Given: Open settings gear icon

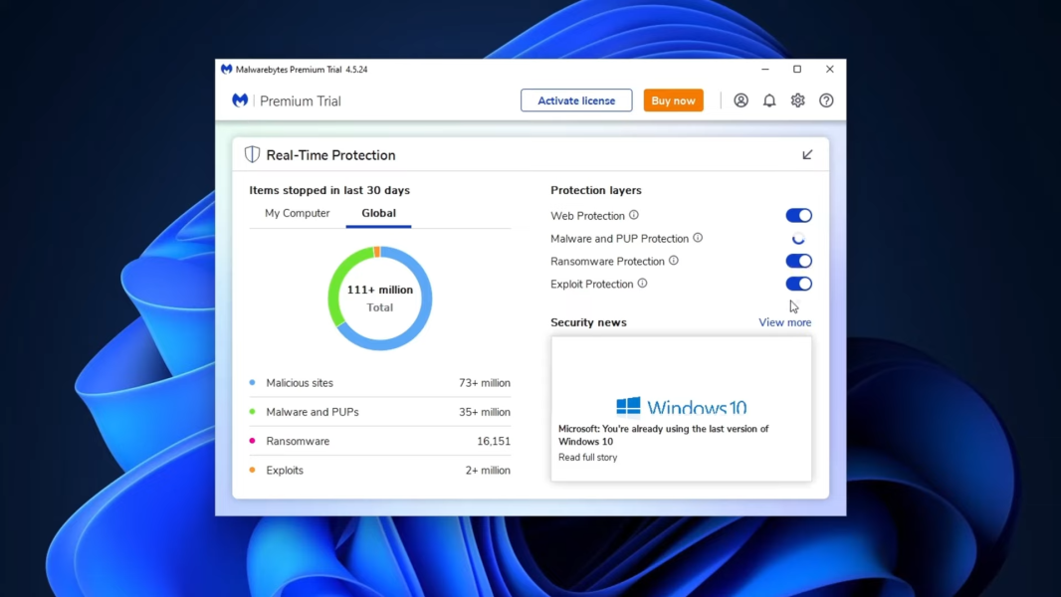Looking at the screenshot, I should coord(798,100).
